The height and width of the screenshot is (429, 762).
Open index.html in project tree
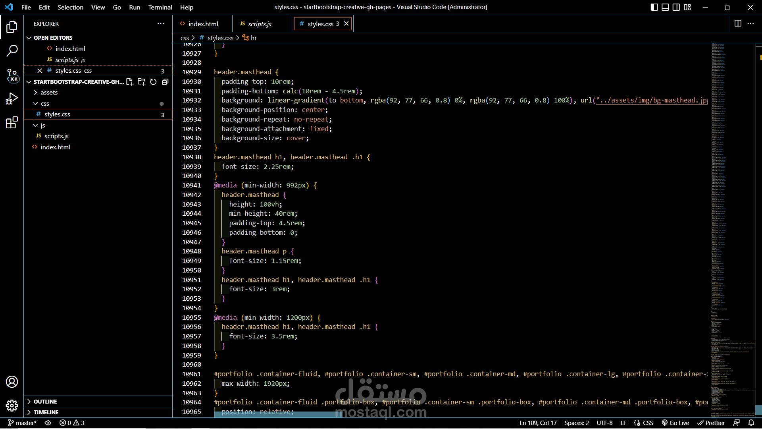(98, 147)
